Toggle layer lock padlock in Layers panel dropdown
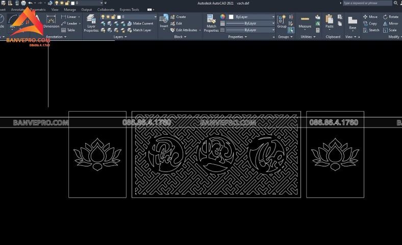Screen dimensions: 402x245 113,17
